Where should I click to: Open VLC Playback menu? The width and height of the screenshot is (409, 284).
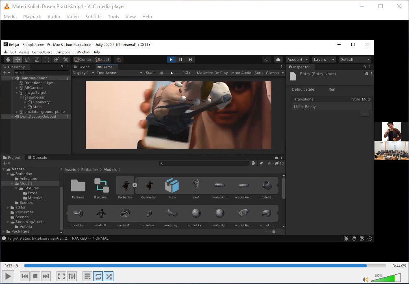point(32,17)
